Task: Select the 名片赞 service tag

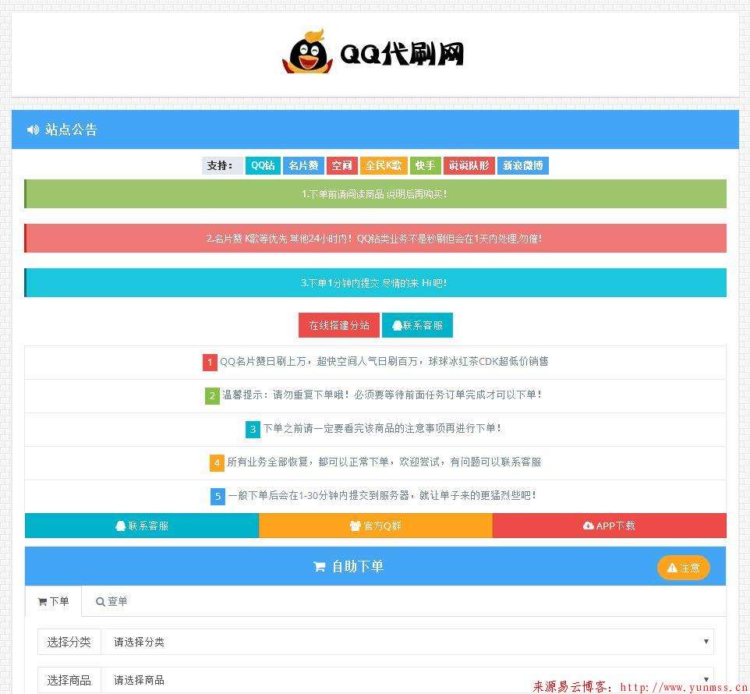Action: [302, 165]
